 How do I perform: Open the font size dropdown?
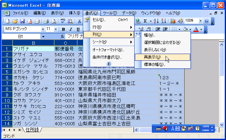click(x=56, y=29)
